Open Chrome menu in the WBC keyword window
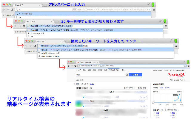Screen dimensions: 191x119 (176, 46)
